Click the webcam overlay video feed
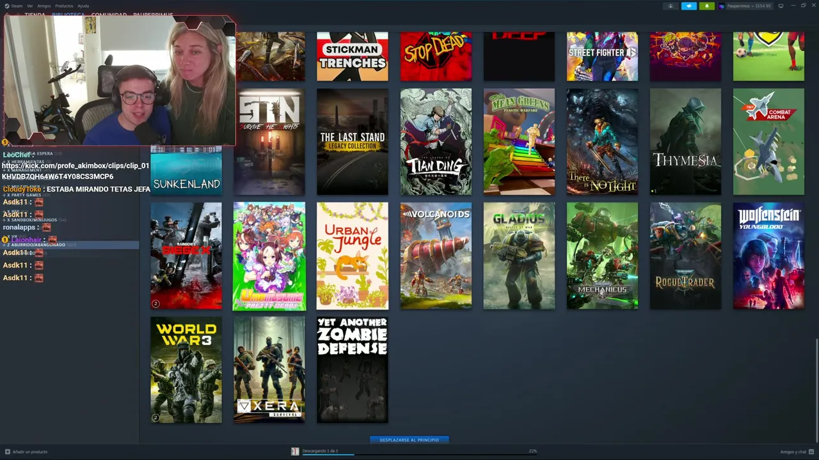This screenshot has width=819, height=460. (x=120, y=80)
